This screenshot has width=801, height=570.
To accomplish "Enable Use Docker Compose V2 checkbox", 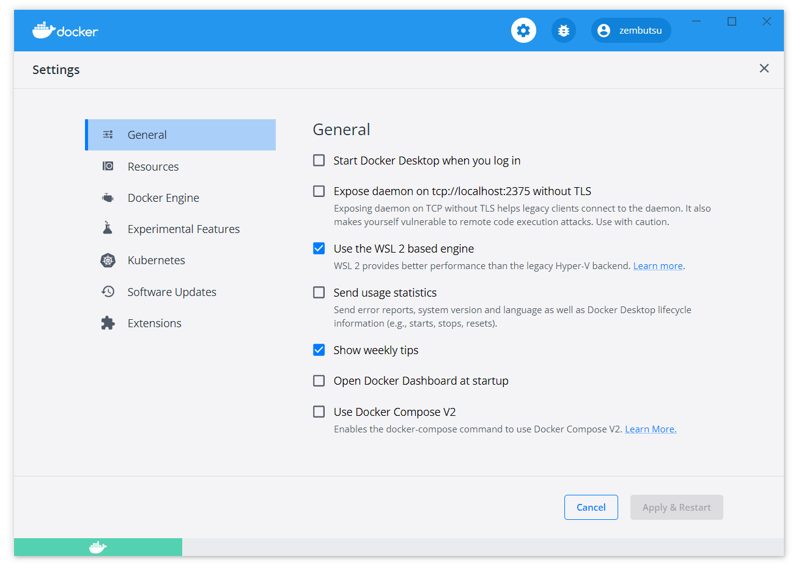I will tap(319, 412).
